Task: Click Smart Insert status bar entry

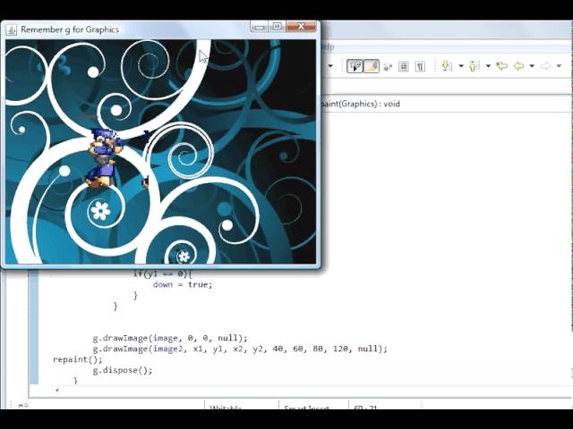Action: [306, 408]
